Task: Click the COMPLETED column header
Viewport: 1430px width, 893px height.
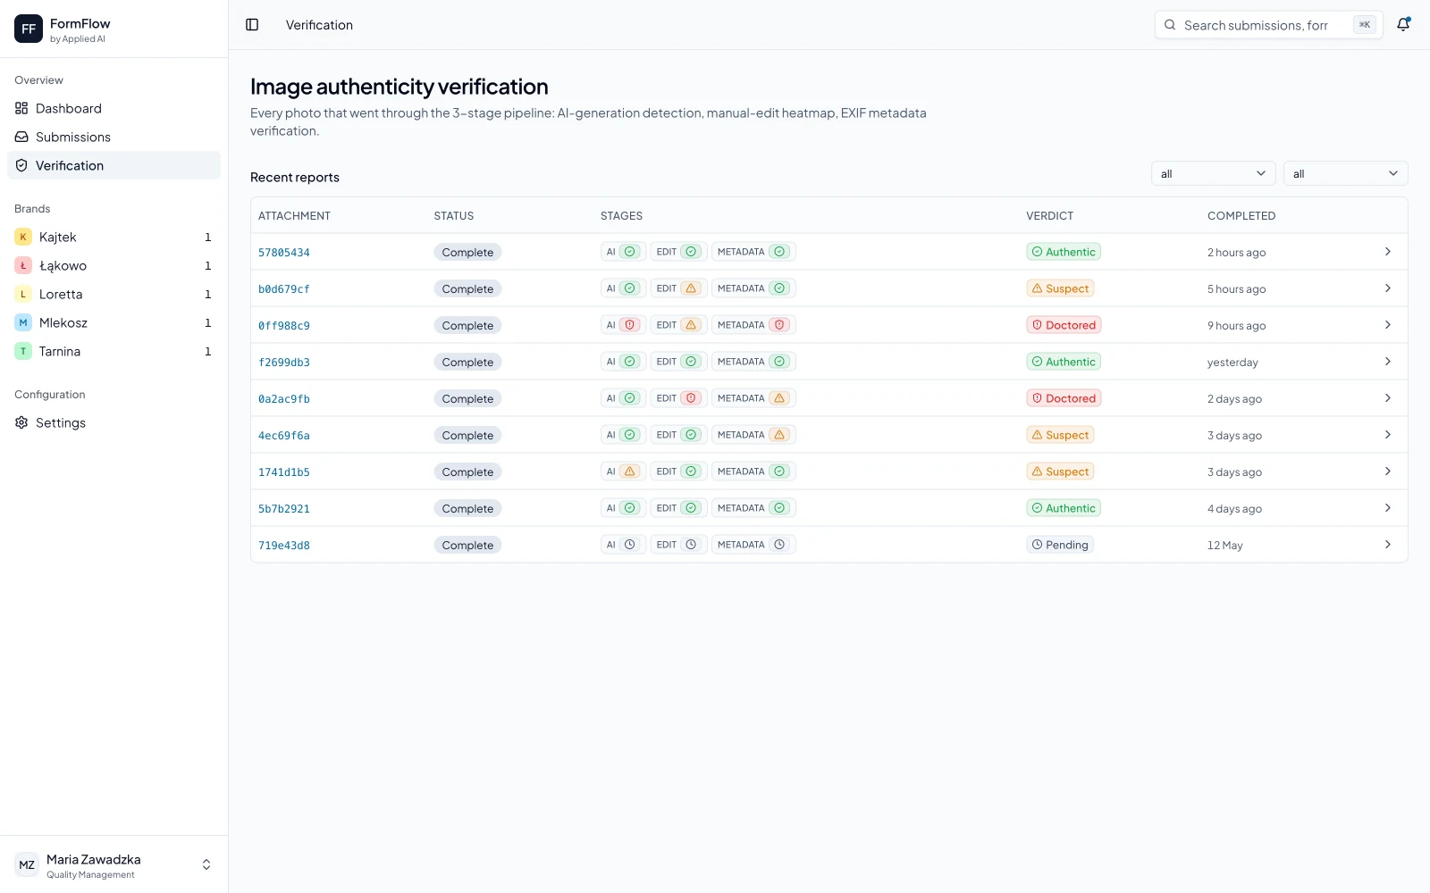Action: [x=1241, y=215]
